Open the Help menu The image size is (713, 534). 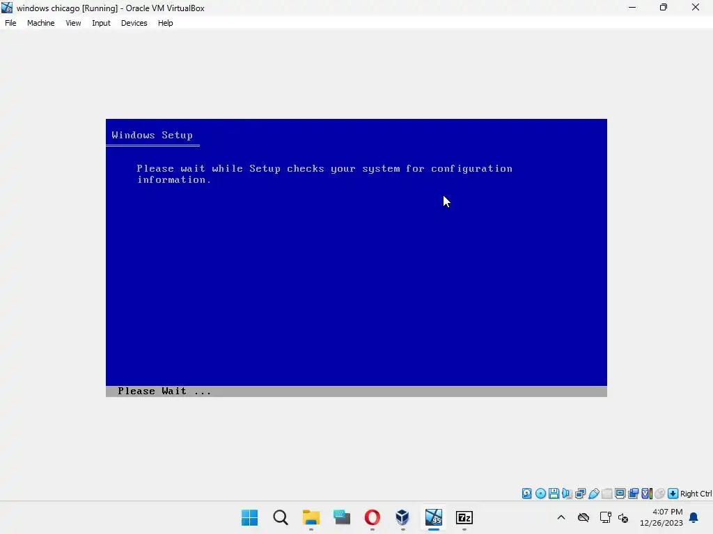point(165,23)
